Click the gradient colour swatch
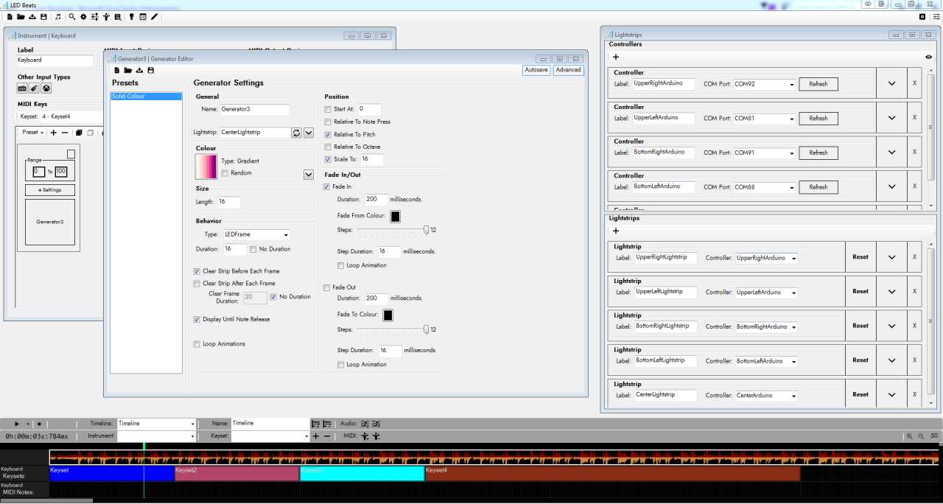 point(206,167)
